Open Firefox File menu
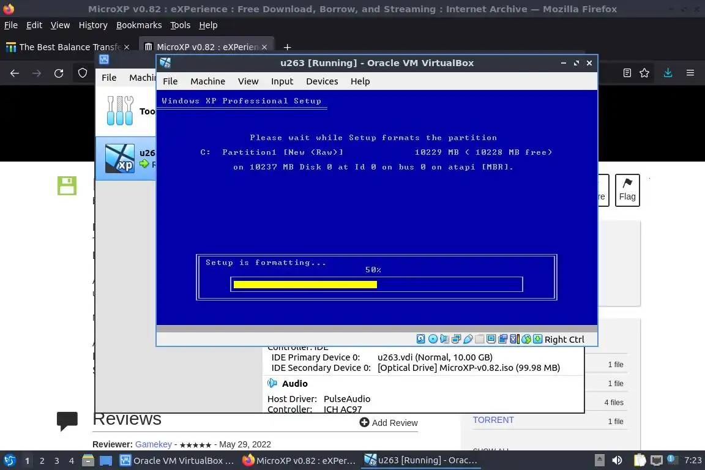Image resolution: width=705 pixels, height=470 pixels. point(11,25)
